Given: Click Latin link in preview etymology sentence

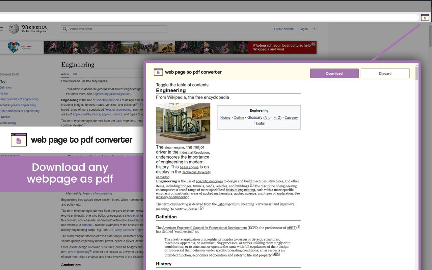Looking at the screenshot, I should click(x=221, y=204).
